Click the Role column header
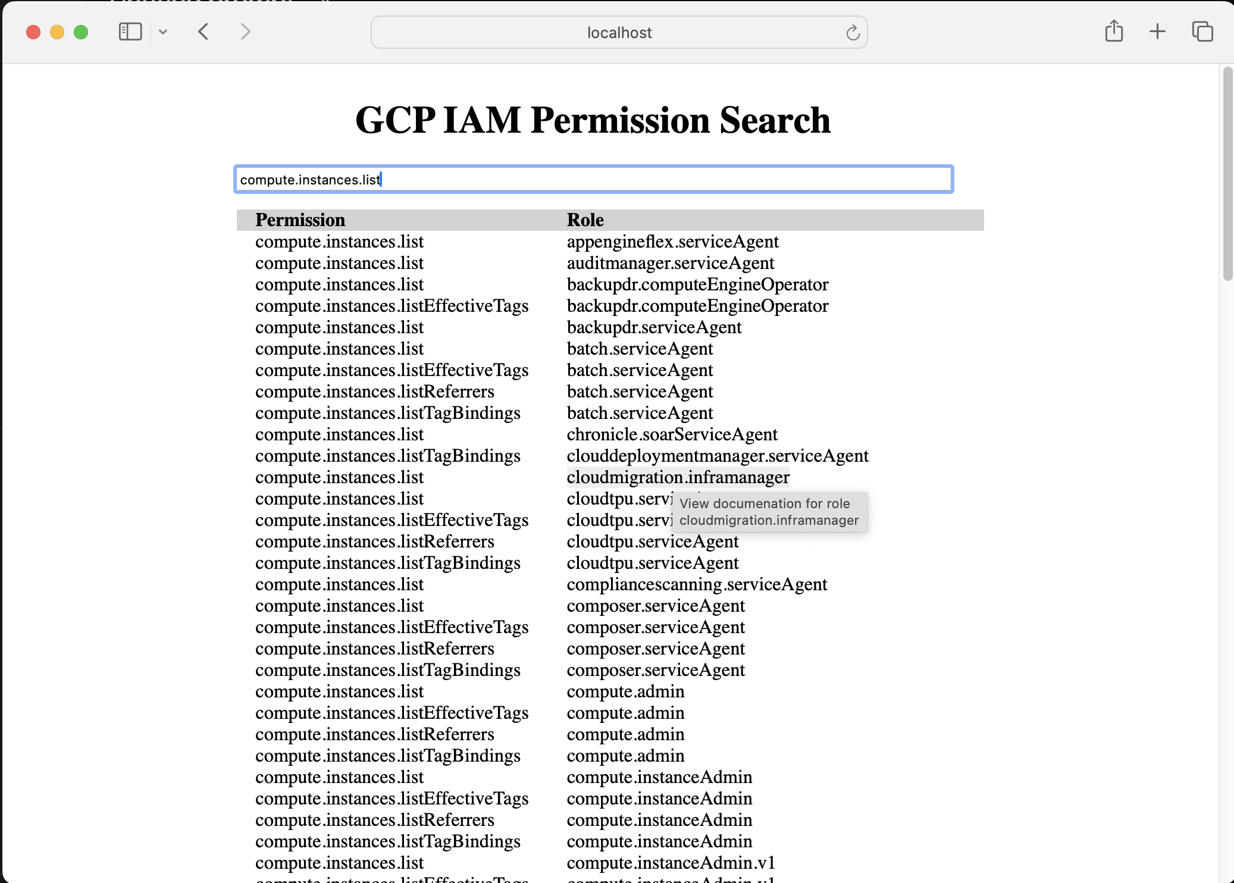 [585, 220]
